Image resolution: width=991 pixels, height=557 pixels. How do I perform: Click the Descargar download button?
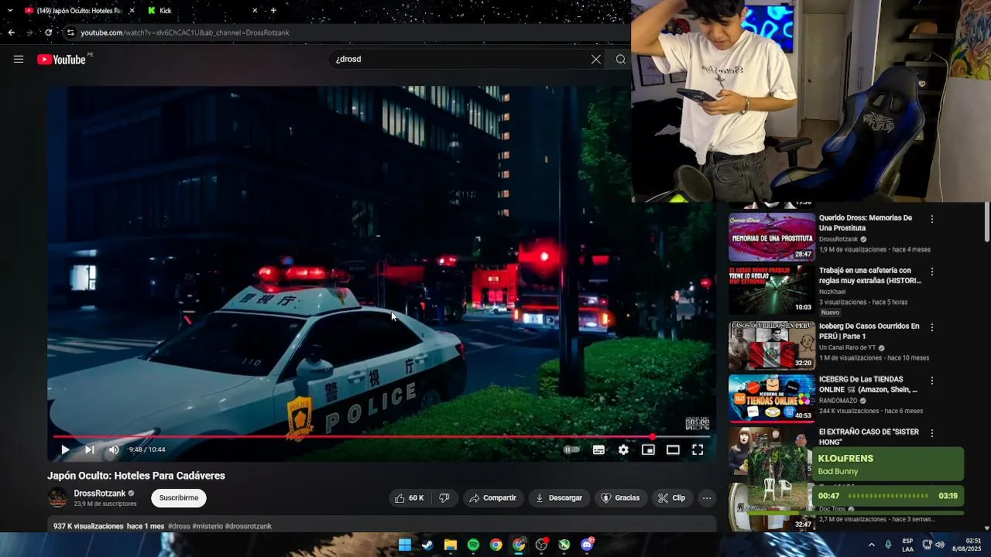(559, 498)
